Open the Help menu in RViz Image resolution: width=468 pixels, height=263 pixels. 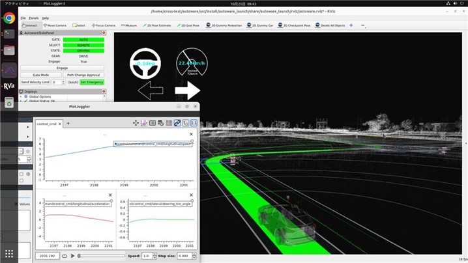point(46,18)
